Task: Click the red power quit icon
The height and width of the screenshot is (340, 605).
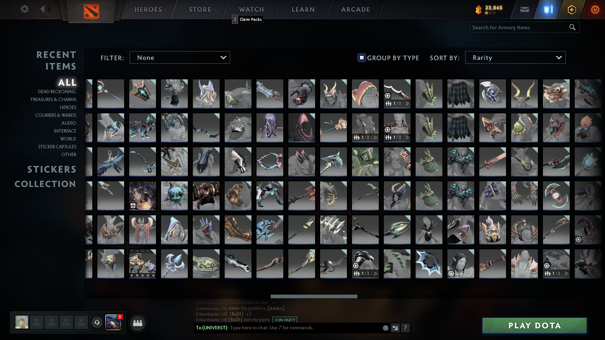Action: click(x=595, y=9)
